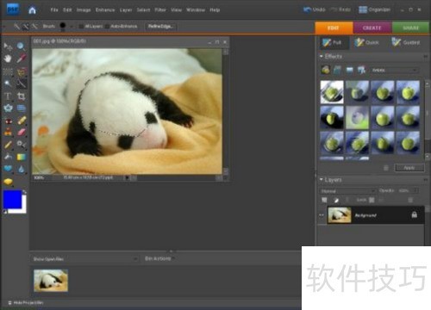This screenshot has width=431, height=310.
Task: Select the Lasso tool
Action: [x=22, y=71]
